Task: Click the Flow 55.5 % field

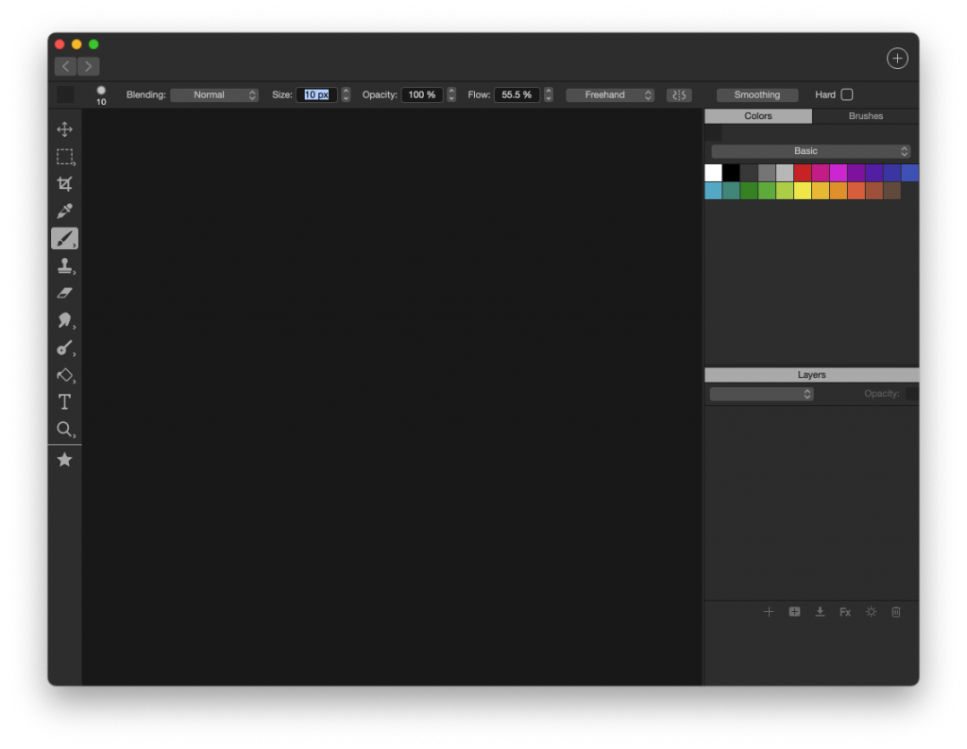Action: click(517, 94)
